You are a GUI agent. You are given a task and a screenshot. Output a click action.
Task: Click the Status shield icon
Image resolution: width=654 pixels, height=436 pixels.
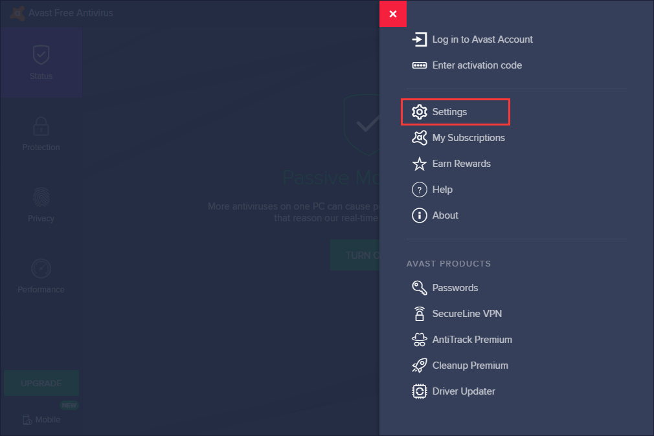41,54
